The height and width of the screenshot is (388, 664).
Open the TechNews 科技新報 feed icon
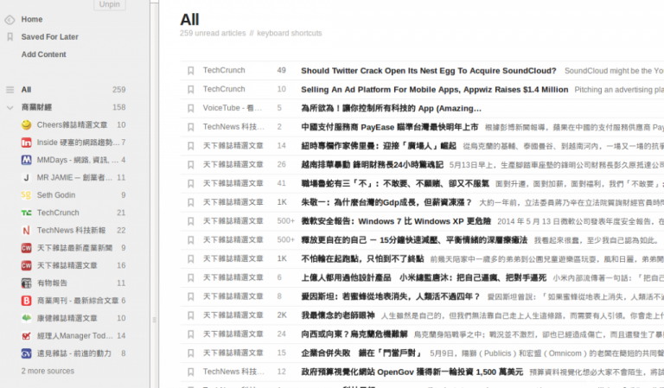26,230
